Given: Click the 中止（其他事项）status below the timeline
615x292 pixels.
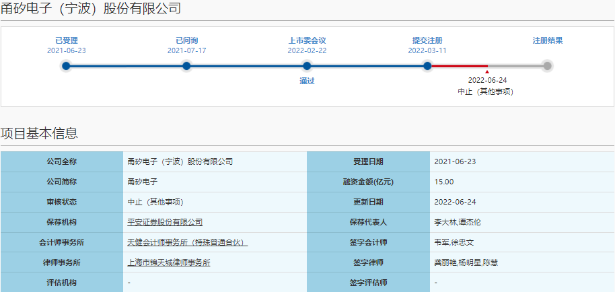Looking at the screenshot, I should (487, 92).
